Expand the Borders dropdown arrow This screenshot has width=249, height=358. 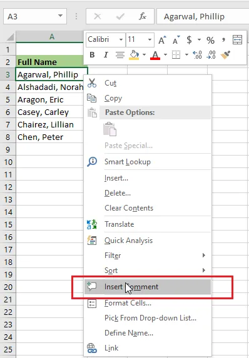tap(186, 55)
